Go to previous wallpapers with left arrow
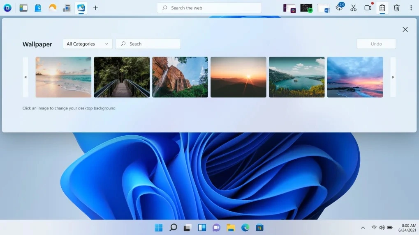Screen dimensions: 419x235 25,77
